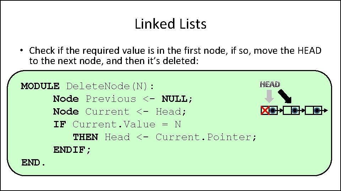Viewport: 341px width, 191px height.
Task: Click the pointer dot of the third node
Action: pos(317,111)
